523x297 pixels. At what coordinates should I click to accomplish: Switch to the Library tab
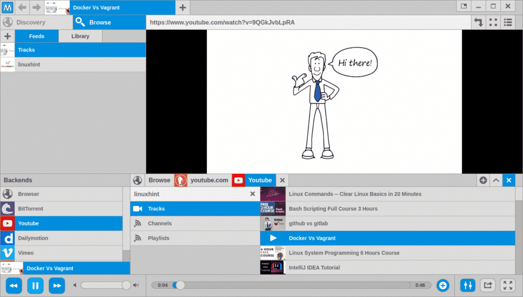click(80, 36)
